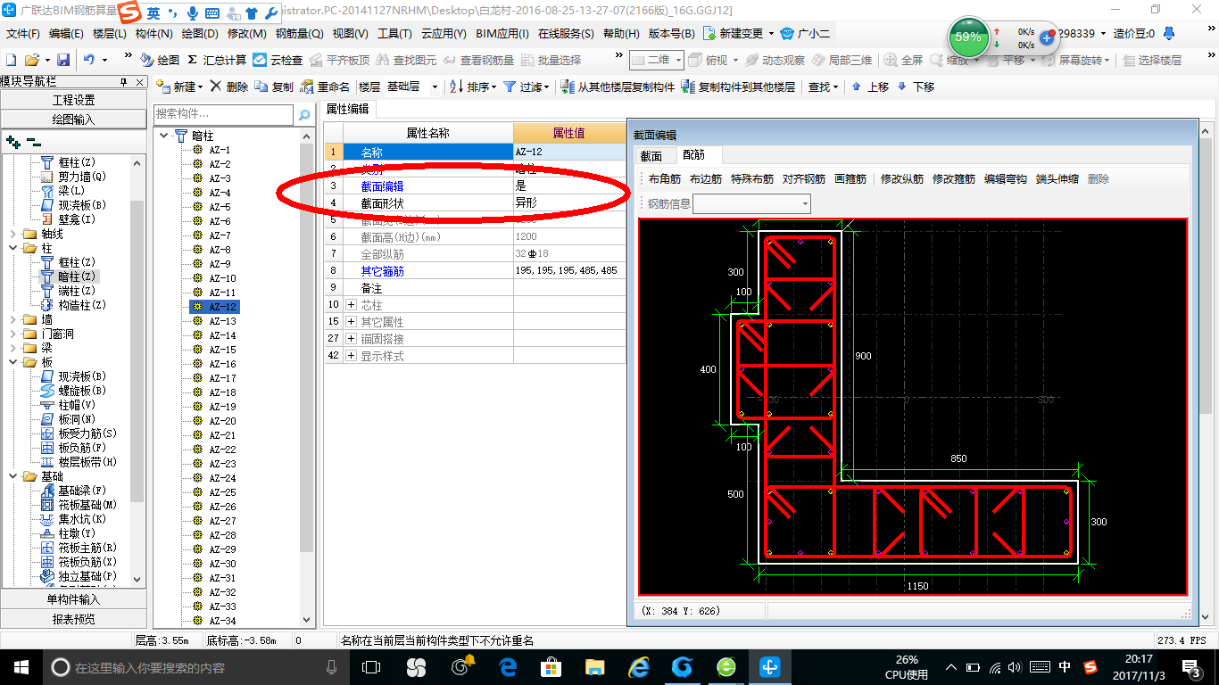1219x685 pixels.
Task: Expand the 轴线 tree node
Action: click(x=12, y=234)
